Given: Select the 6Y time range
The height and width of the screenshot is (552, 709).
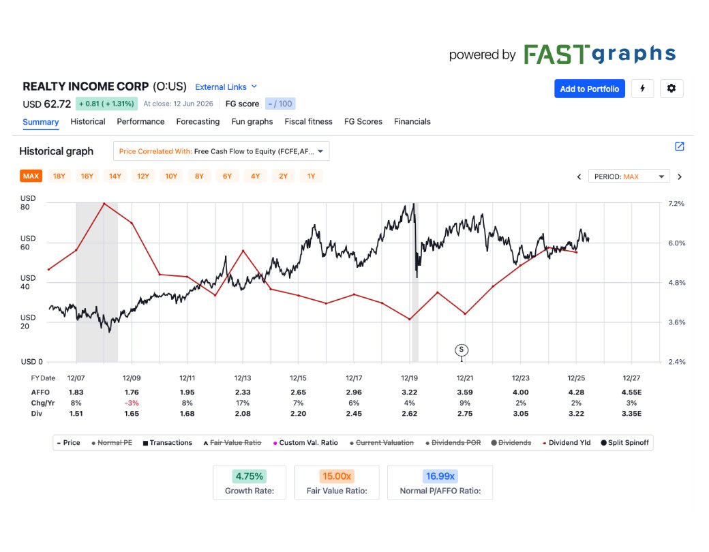Looking at the screenshot, I should pyautogui.click(x=228, y=176).
